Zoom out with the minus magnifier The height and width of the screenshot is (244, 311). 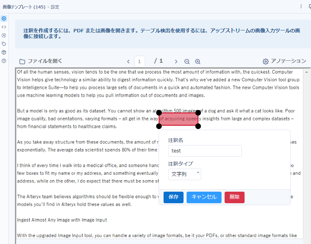tap(187, 62)
